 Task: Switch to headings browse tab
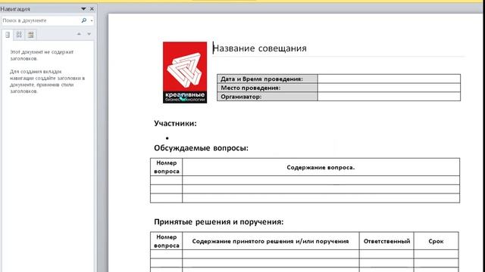tap(8, 35)
